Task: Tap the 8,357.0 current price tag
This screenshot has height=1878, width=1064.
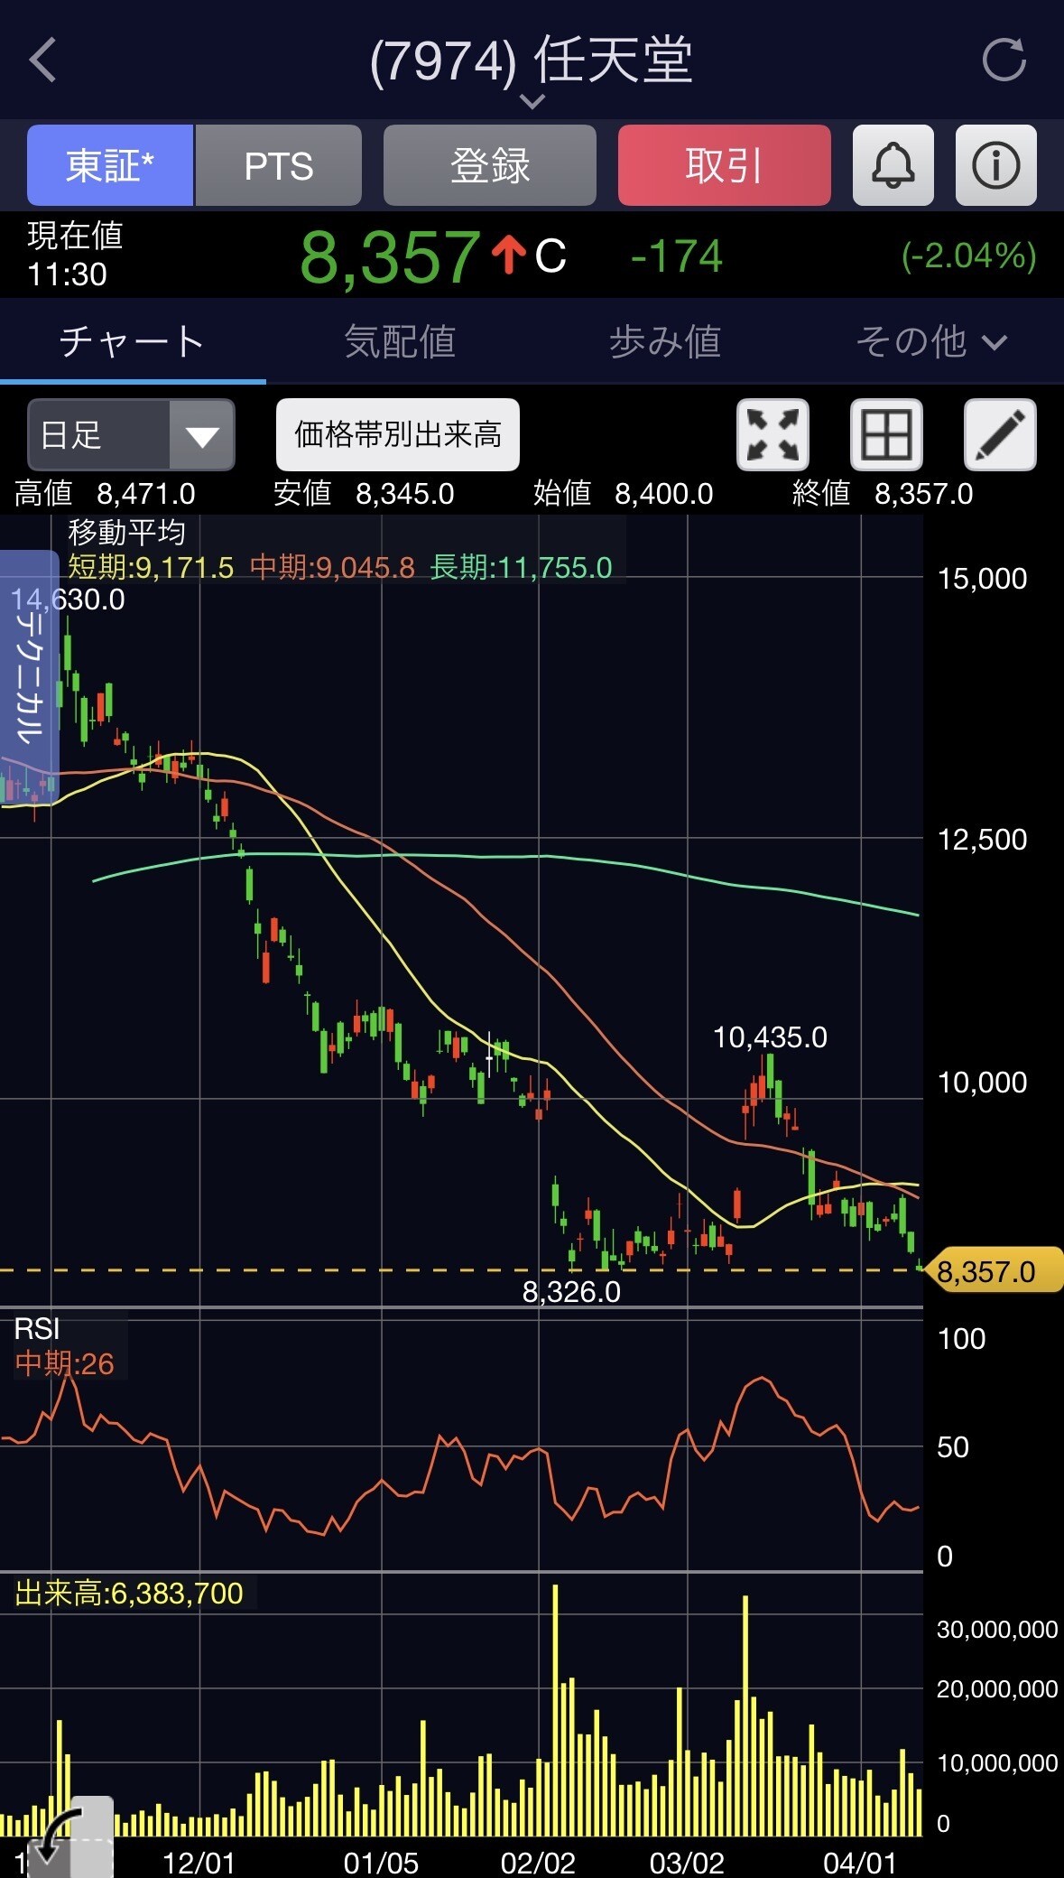Action: tap(994, 1271)
